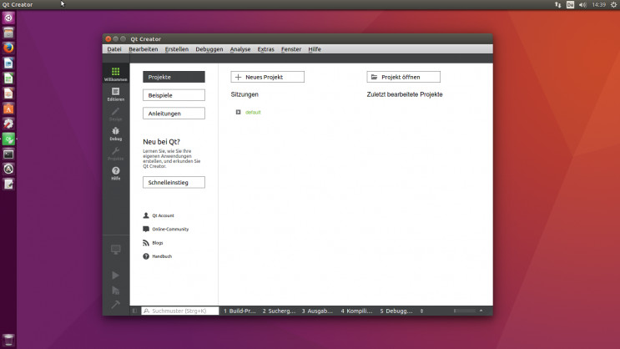This screenshot has width=620, height=349.
Task: Expand the default session entry
Action: point(238,113)
